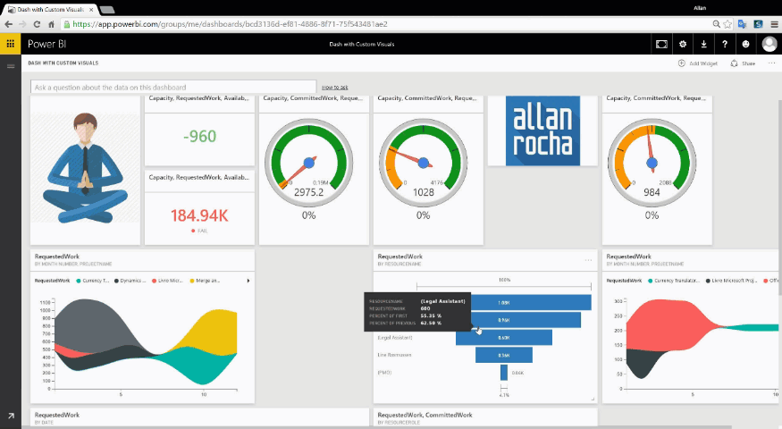Click the 0.60K Legal Assistant funnel bar

click(x=504, y=337)
